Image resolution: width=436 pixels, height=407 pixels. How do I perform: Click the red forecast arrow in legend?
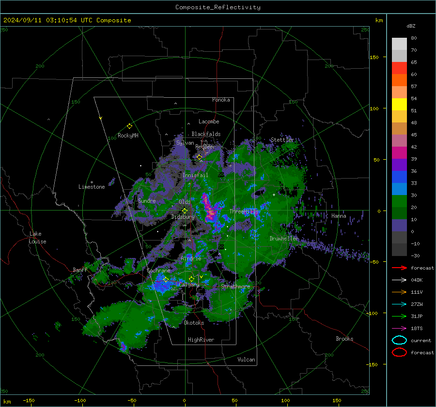click(399, 268)
